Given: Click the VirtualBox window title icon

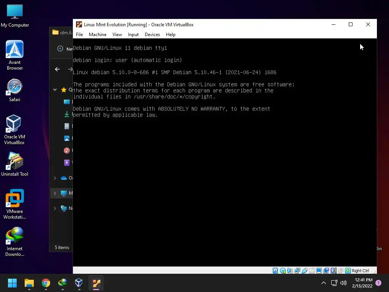Looking at the screenshot, I should click(x=79, y=24).
